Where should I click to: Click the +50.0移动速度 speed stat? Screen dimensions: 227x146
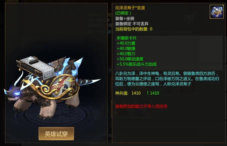(130, 59)
